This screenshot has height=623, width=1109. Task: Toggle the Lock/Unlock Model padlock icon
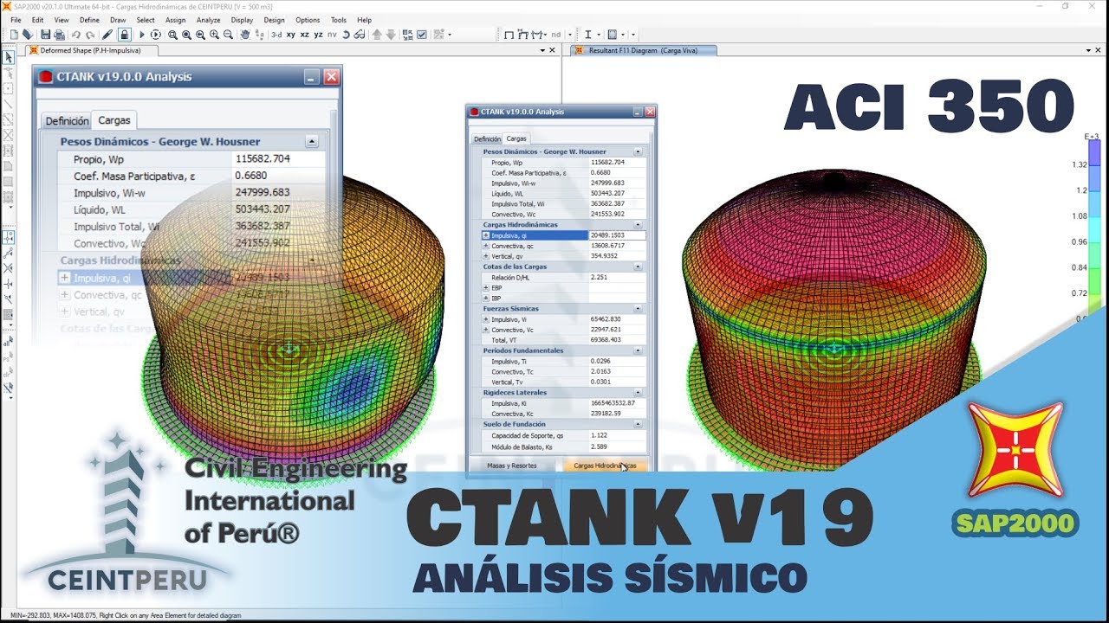125,35
